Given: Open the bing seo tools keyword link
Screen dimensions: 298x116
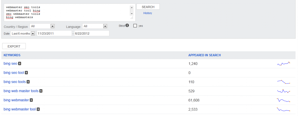Looking at the screenshot, I should [15, 82].
